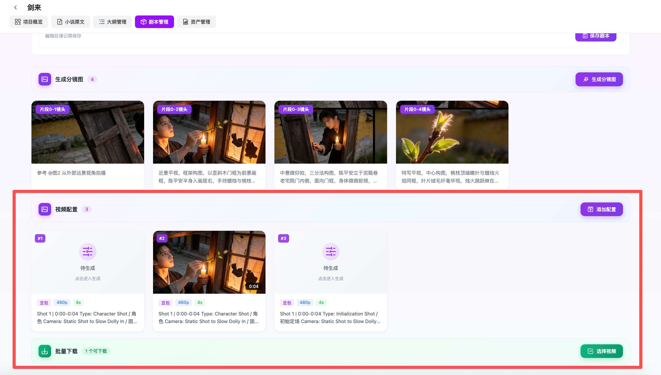Click the 豆包 tag on config #2
Image resolution: width=661 pixels, height=375 pixels.
click(x=166, y=303)
